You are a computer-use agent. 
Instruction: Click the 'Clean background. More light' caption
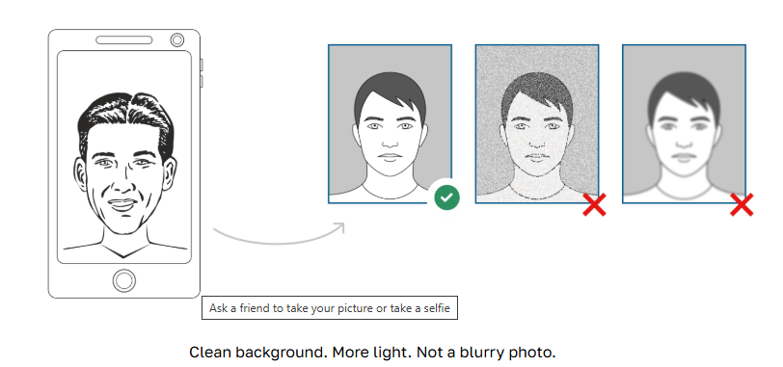[372, 353]
